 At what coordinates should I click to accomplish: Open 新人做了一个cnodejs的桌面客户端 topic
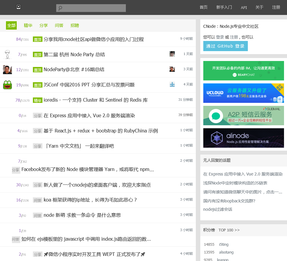coord(97,185)
